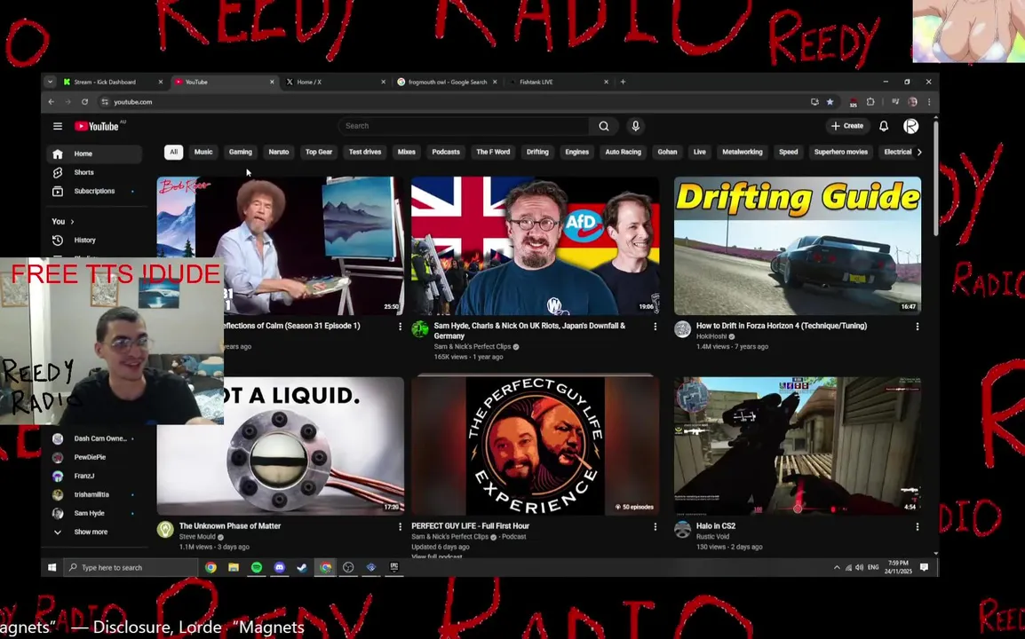1025x639 pixels.
Task: Open The Unknown Phase of Matter title
Action: [230, 526]
